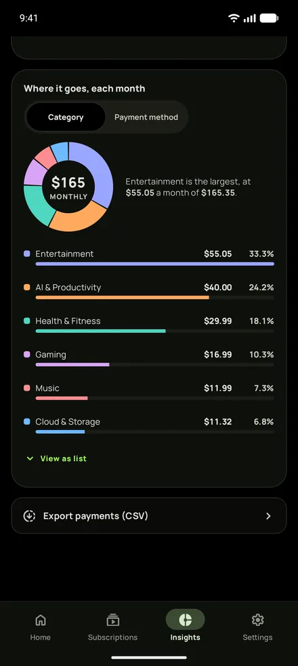Tap the teal Health & Fitness swatch
This screenshot has height=666, width=298.
tap(26, 321)
